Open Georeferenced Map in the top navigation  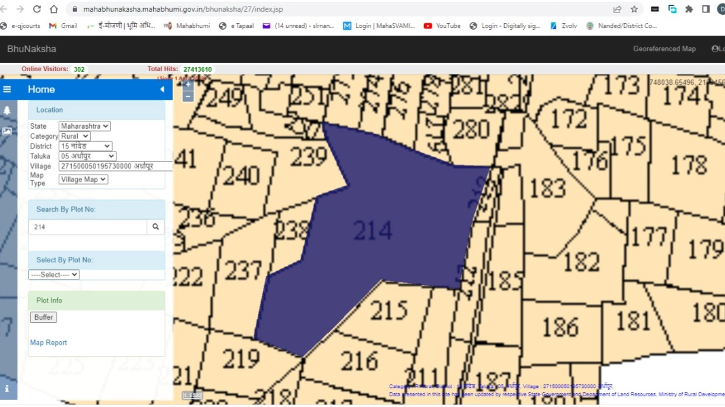664,49
